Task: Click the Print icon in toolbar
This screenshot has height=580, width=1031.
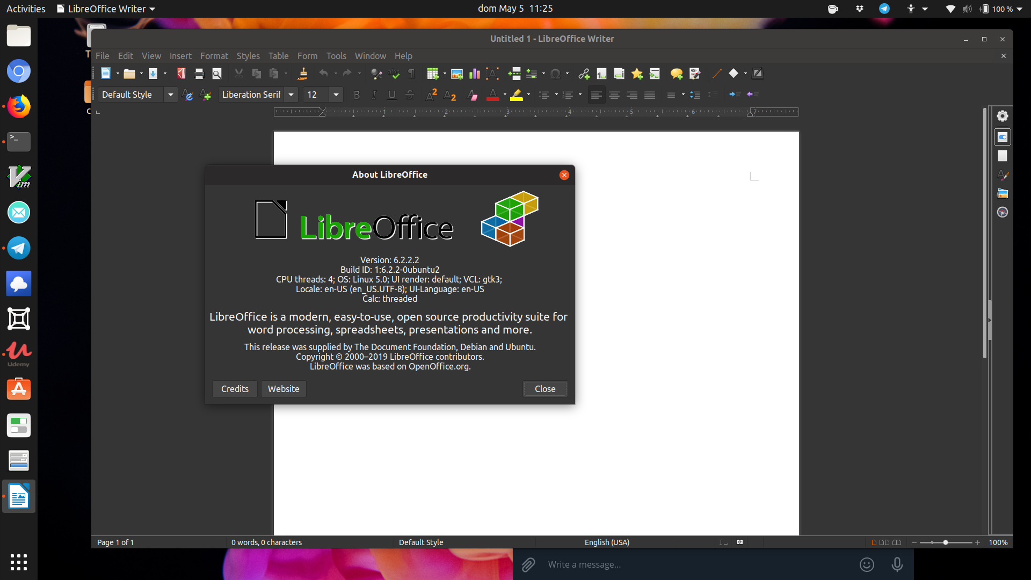Action: (x=199, y=74)
